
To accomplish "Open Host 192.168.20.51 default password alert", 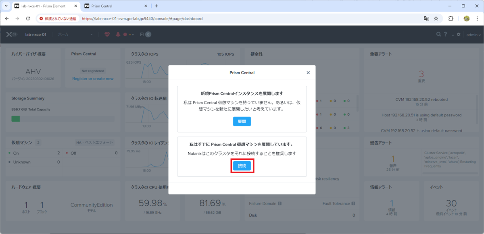I will pyautogui.click(x=421, y=115).
